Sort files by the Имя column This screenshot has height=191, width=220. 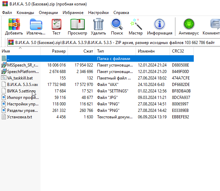pyautogui.click(x=20, y=51)
